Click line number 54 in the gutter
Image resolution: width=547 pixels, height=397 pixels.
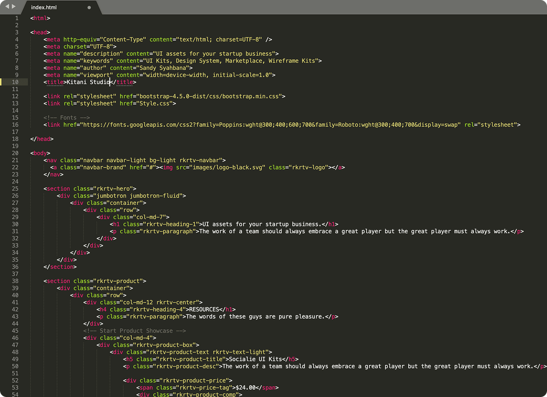coord(15,394)
